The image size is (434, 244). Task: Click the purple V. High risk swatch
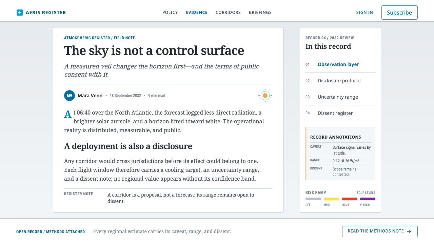pos(368,199)
